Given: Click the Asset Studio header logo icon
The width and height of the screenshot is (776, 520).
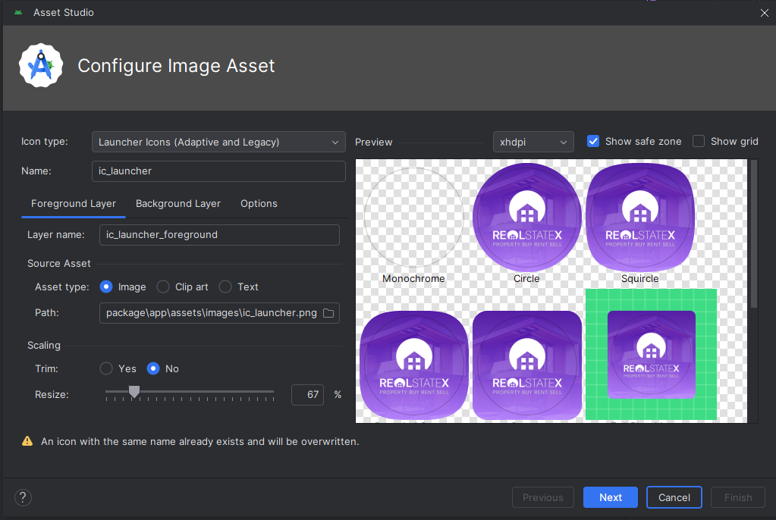Looking at the screenshot, I should (x=40, y=66).
